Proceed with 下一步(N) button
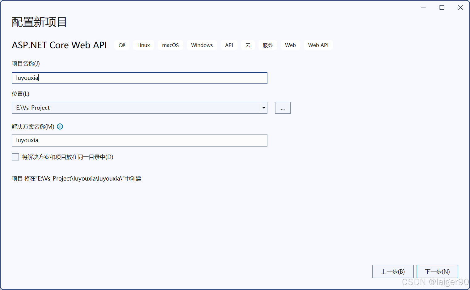The width and height of the screenshot is (470, 290). click(437, 271)
